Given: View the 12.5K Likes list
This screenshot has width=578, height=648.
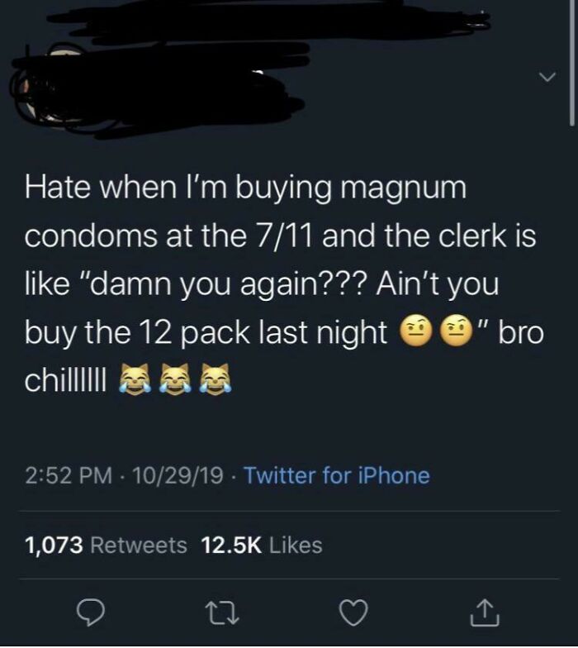Looking at the screenshot, I should pyautogui.click(x=262, y=546).
